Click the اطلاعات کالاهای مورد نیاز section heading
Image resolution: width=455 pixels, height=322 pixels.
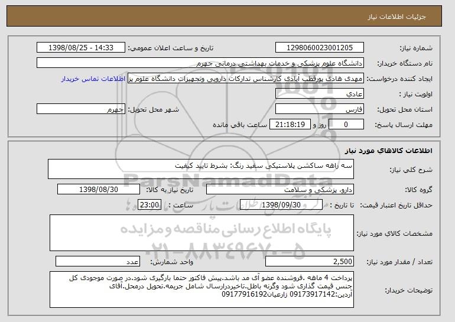(389, 151)
